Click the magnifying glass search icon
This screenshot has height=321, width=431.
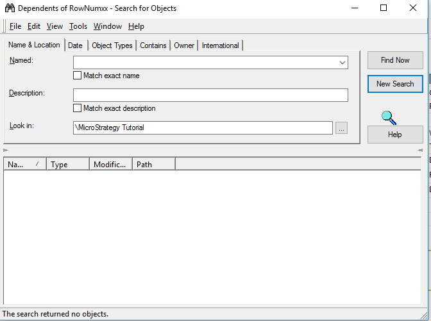(x=389, y=118)
